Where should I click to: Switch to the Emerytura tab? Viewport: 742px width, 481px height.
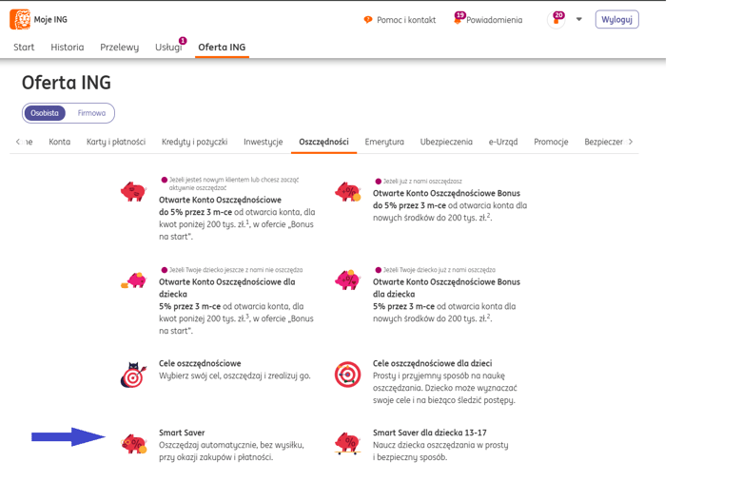(384, 142)
